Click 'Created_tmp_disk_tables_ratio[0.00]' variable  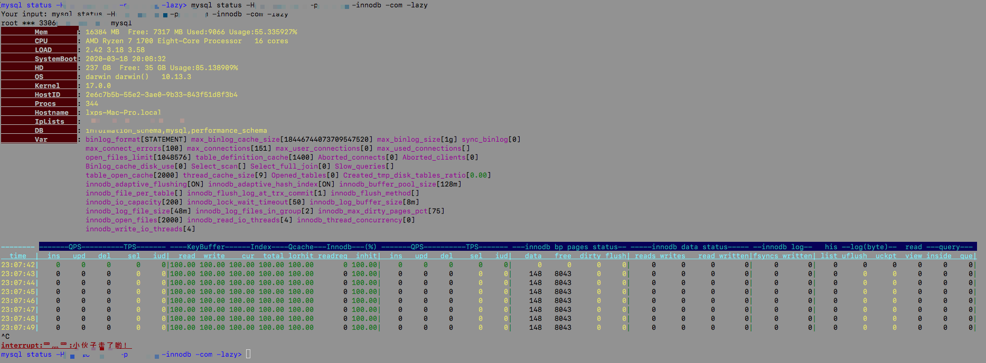(x=417, y=175)
